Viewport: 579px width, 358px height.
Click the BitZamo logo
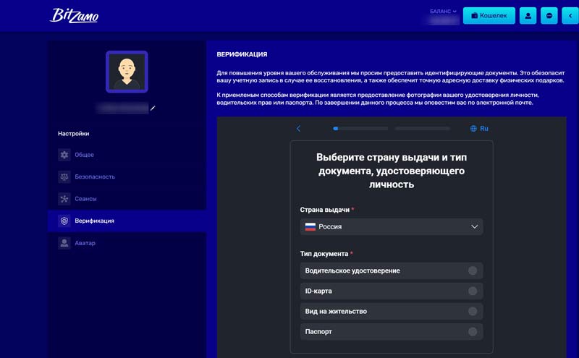pyautogui.click(x=74, y=15)
